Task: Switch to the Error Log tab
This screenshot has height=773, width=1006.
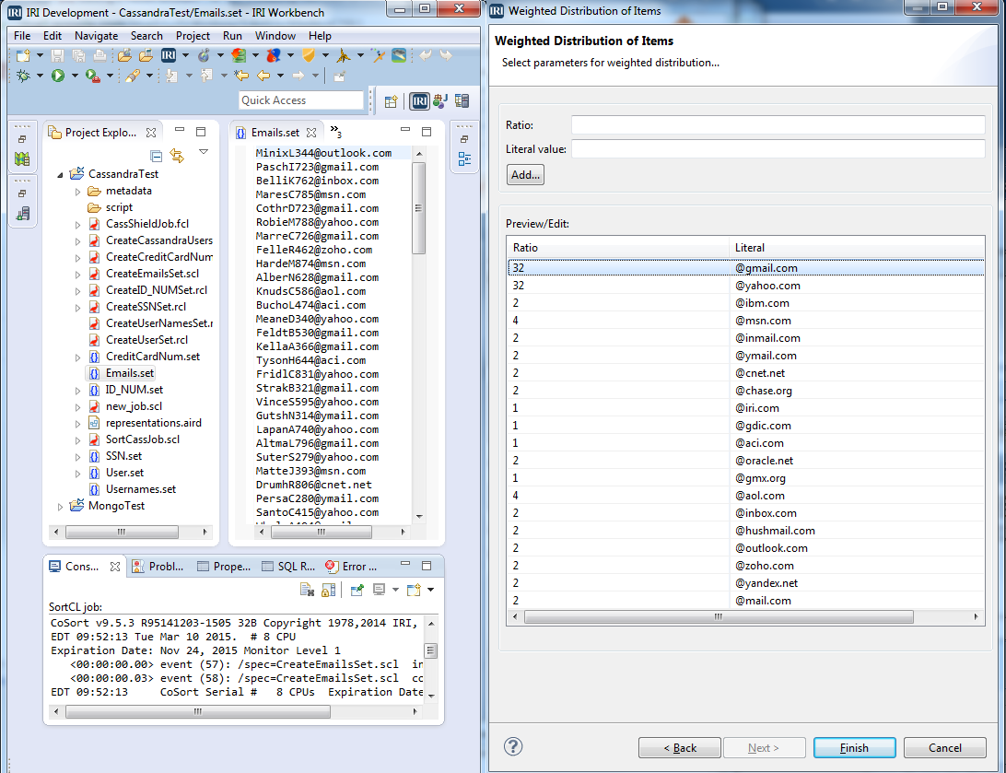Action: click(352, 567)
